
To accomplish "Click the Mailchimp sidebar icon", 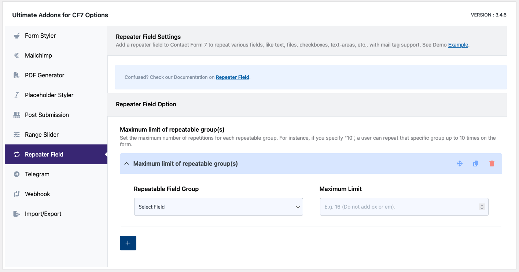I will (x=16, y=55).
